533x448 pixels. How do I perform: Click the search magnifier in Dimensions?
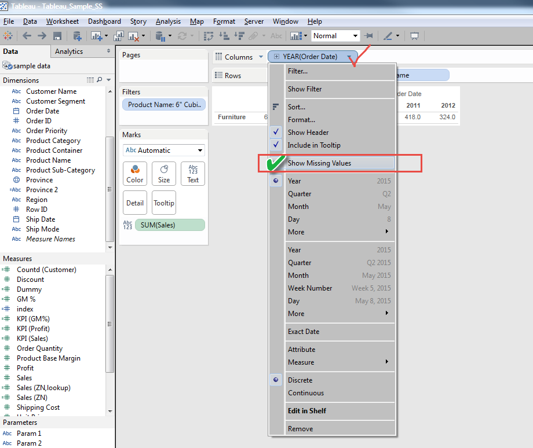[99, 80]
